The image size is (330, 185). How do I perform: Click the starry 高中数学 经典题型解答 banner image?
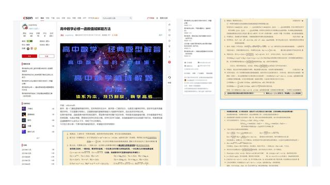[x=111, y=71]
